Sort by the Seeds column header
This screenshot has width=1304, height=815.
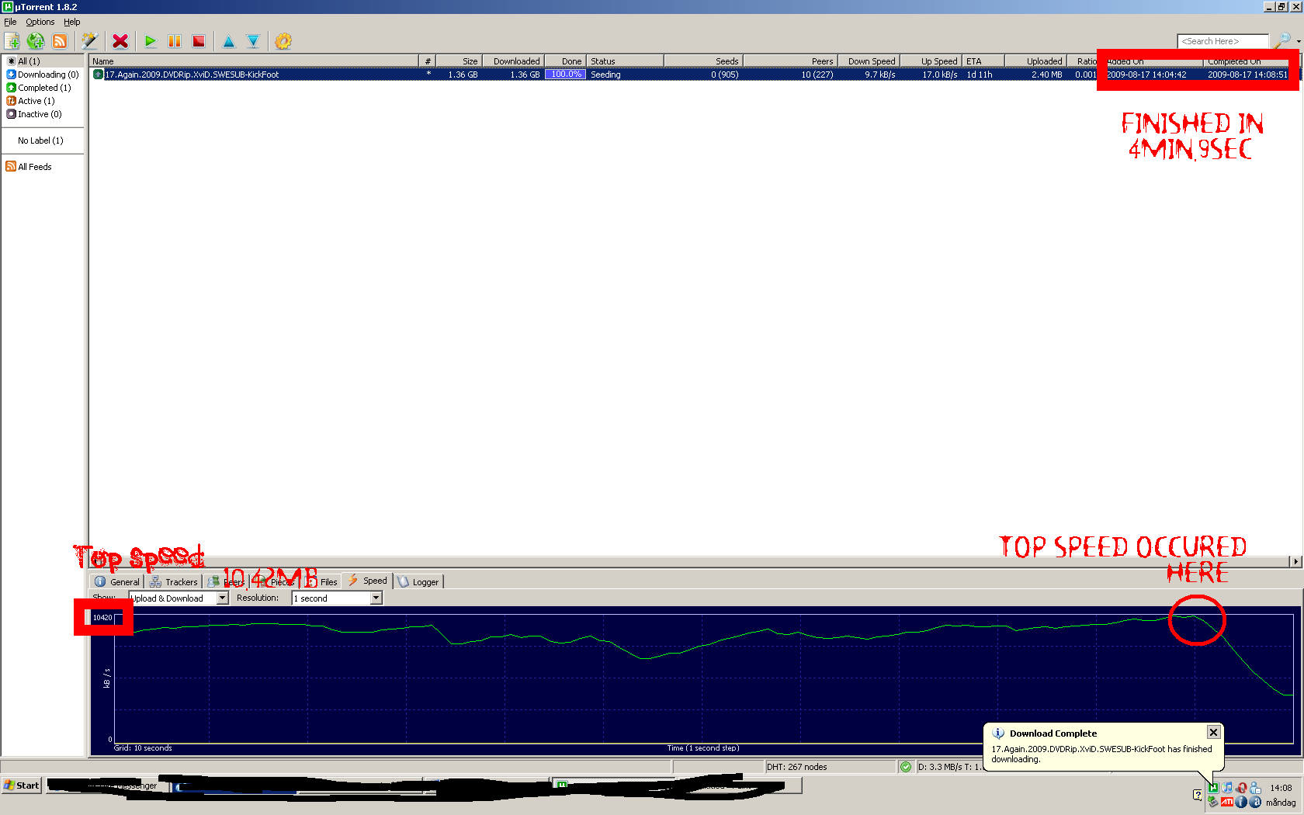coord(703,61)
